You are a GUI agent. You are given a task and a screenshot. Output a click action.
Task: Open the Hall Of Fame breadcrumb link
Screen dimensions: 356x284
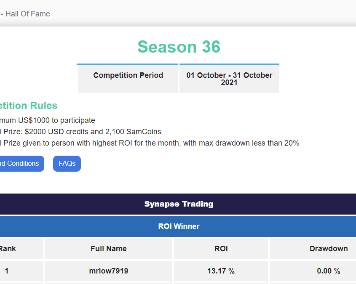pos(27,14)
